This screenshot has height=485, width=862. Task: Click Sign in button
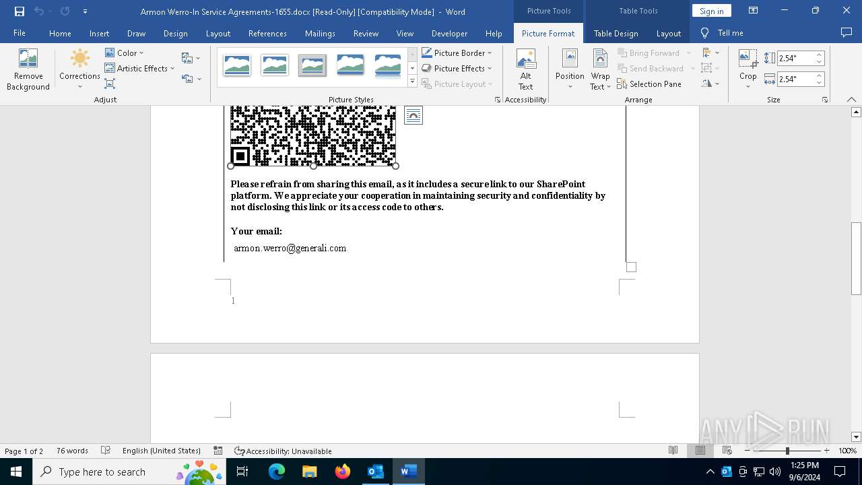click(x=711, y=11)
